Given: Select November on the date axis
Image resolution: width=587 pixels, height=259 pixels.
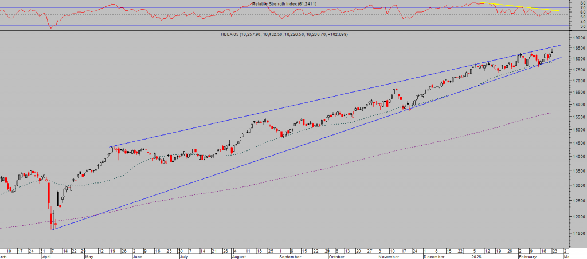Looking at the screenshot, I should [389, 257].
